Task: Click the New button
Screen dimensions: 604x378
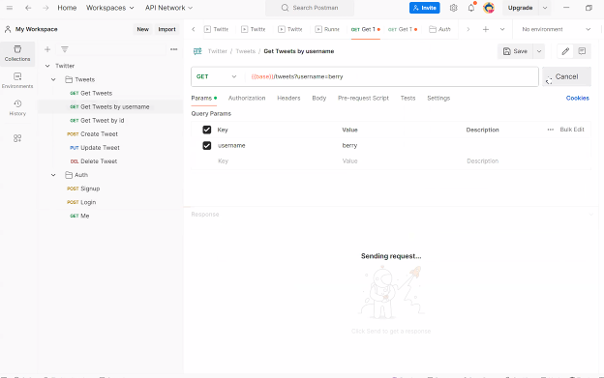Action: pos(143,29)
